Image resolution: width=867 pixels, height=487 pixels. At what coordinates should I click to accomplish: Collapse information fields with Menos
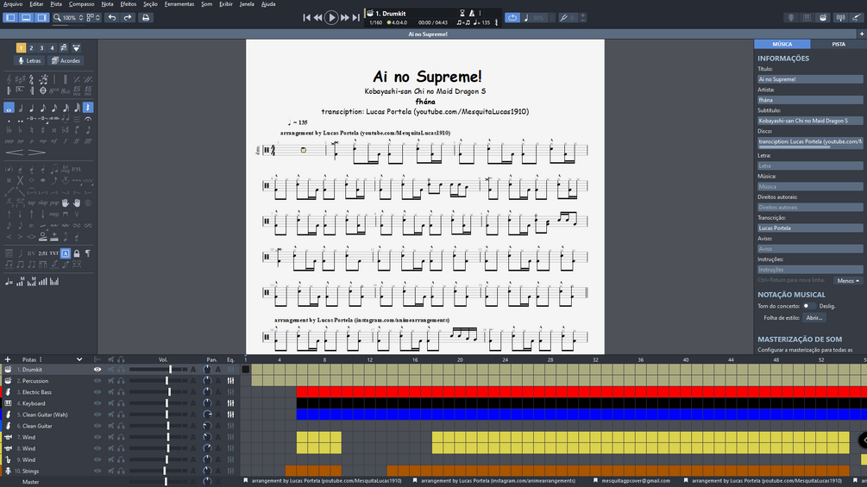[x=848, y=280]
